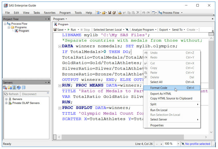Open the Process Flow toolbar dropdown arrow
218x149 pixels.
click(182, 13)
